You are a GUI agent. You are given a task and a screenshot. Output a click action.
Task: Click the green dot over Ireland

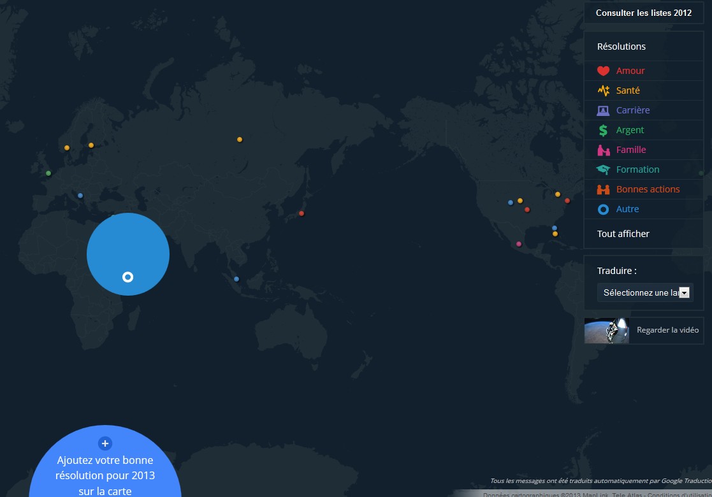[x=48, y=173]
